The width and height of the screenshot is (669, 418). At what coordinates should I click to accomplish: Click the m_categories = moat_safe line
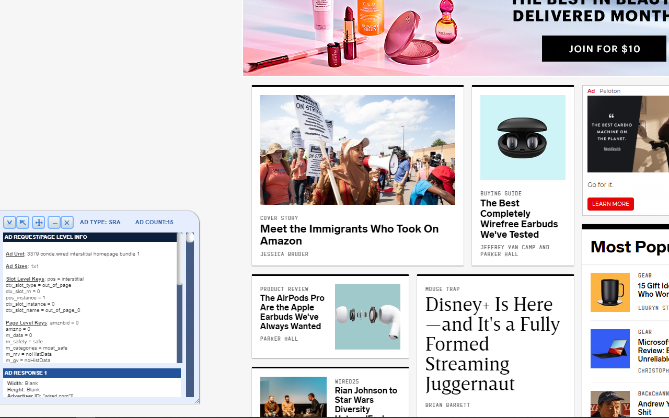(x=37, y=348)
